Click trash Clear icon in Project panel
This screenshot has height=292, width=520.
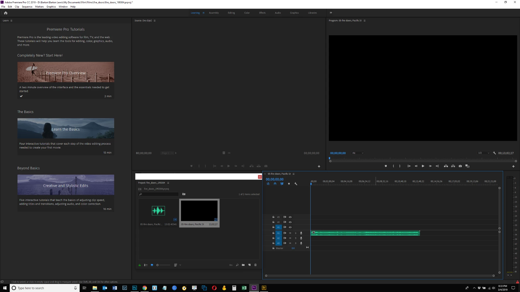click(x=255, y=265)
